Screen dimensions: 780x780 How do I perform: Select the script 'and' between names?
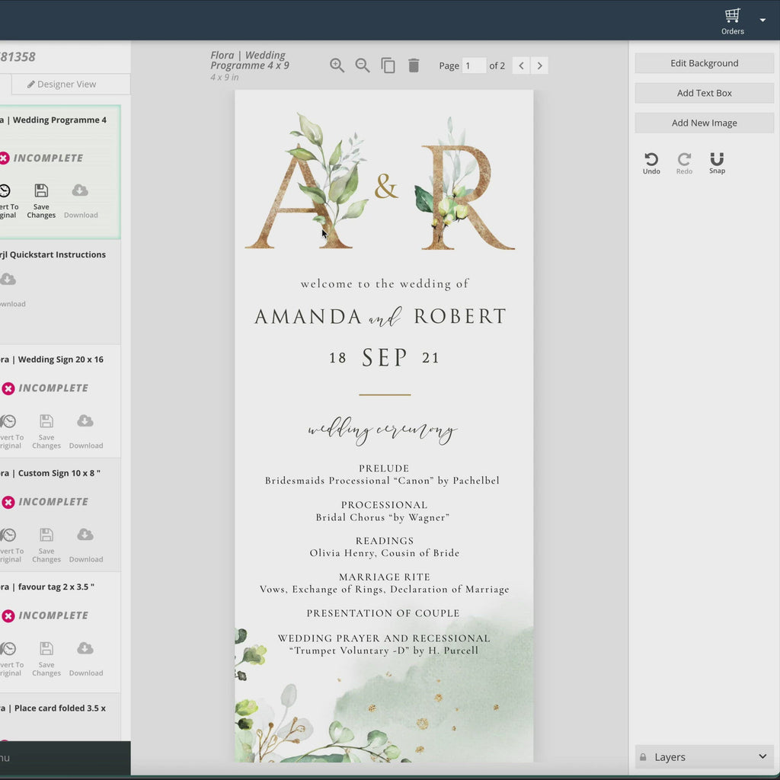385,318
